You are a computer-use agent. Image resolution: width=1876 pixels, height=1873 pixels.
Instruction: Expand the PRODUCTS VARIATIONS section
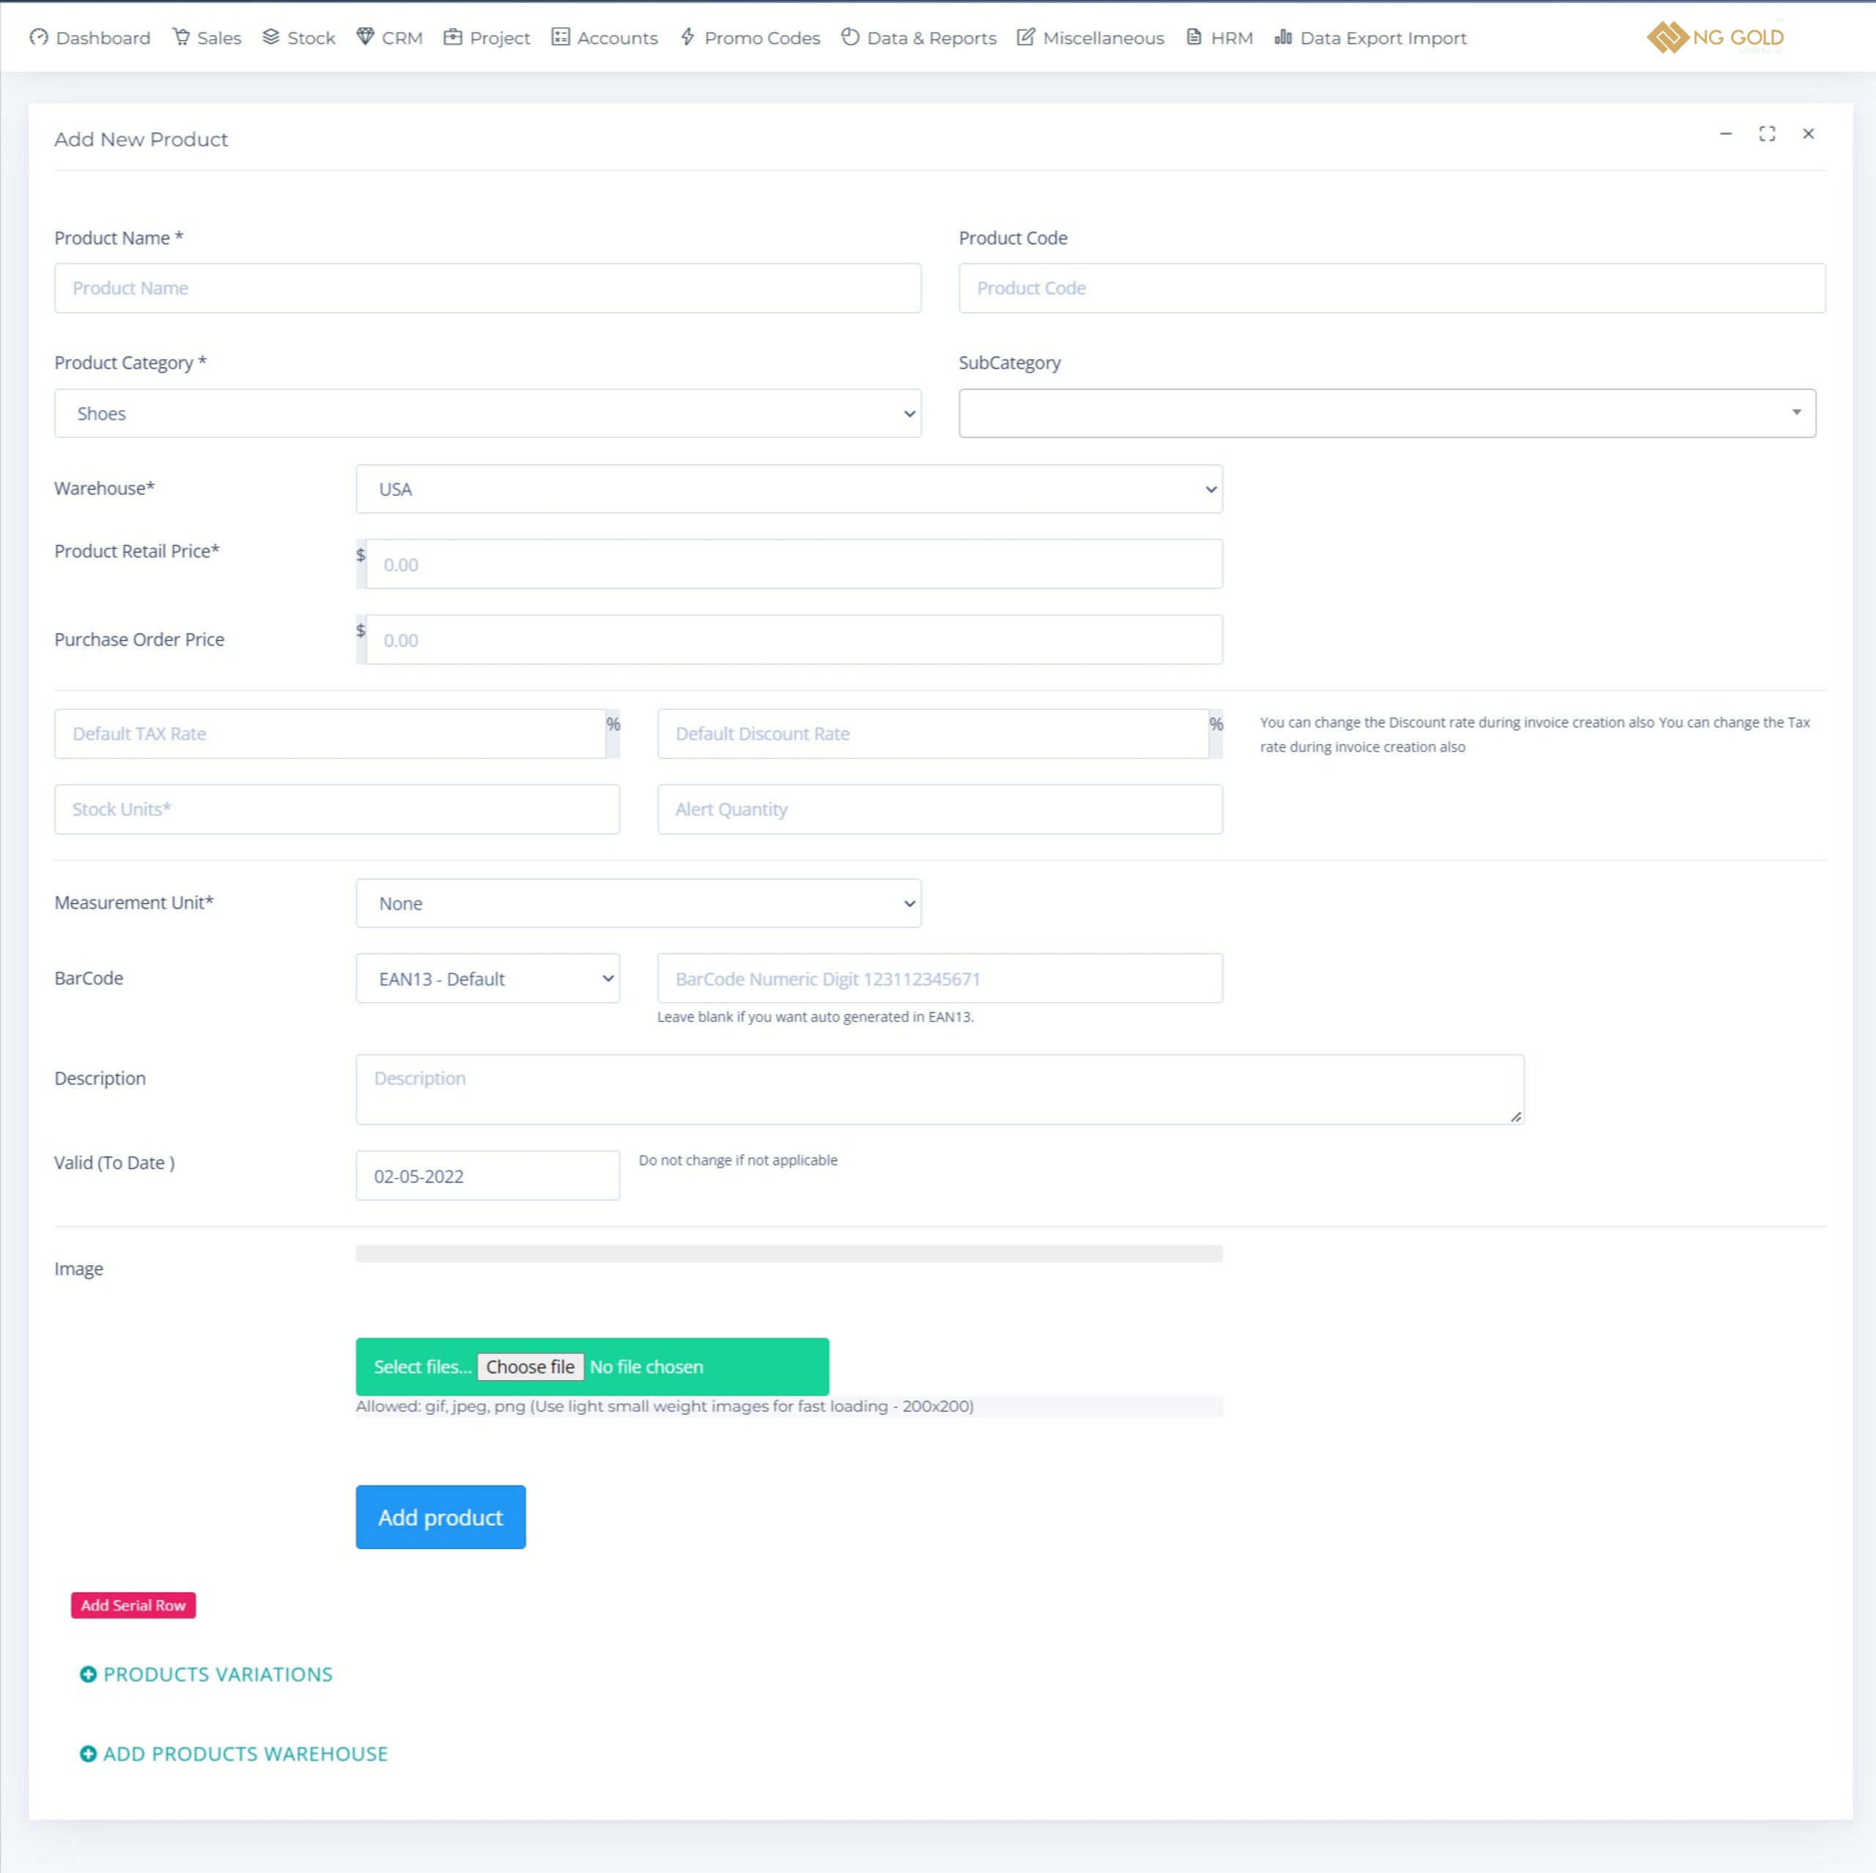click(206, 1672)
